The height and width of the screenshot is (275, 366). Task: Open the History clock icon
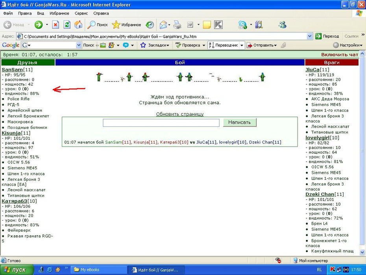pos(150,24)
